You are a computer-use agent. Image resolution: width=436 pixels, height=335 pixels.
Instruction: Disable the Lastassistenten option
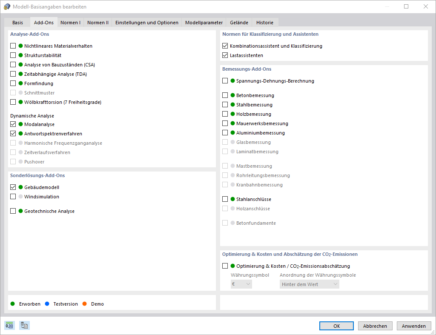pos(225,55)
